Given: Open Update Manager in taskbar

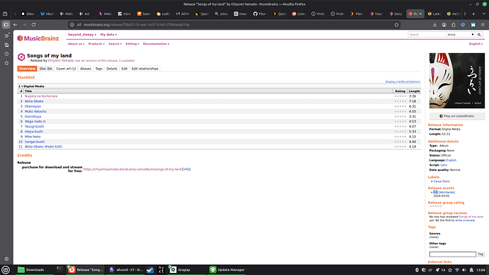Looking at the screenshot, I should pyautogui.click(x=227, y=270).
